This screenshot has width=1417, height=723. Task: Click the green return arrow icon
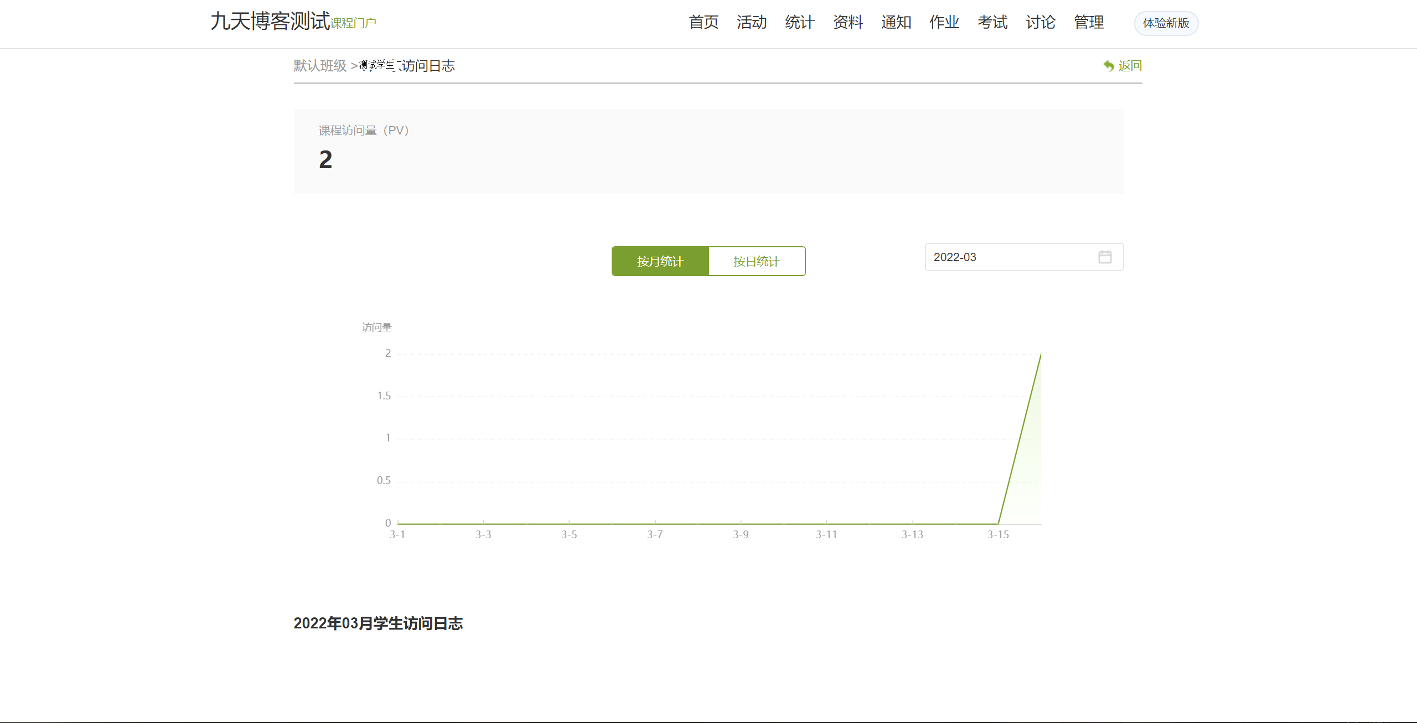(1108, 65)
